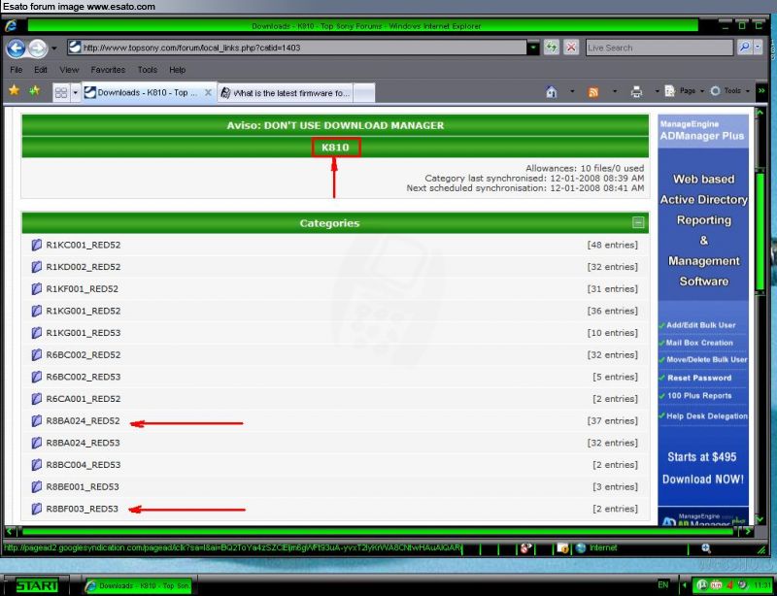
Task: Click the '[48 entries]' count text
Action: 613,245
